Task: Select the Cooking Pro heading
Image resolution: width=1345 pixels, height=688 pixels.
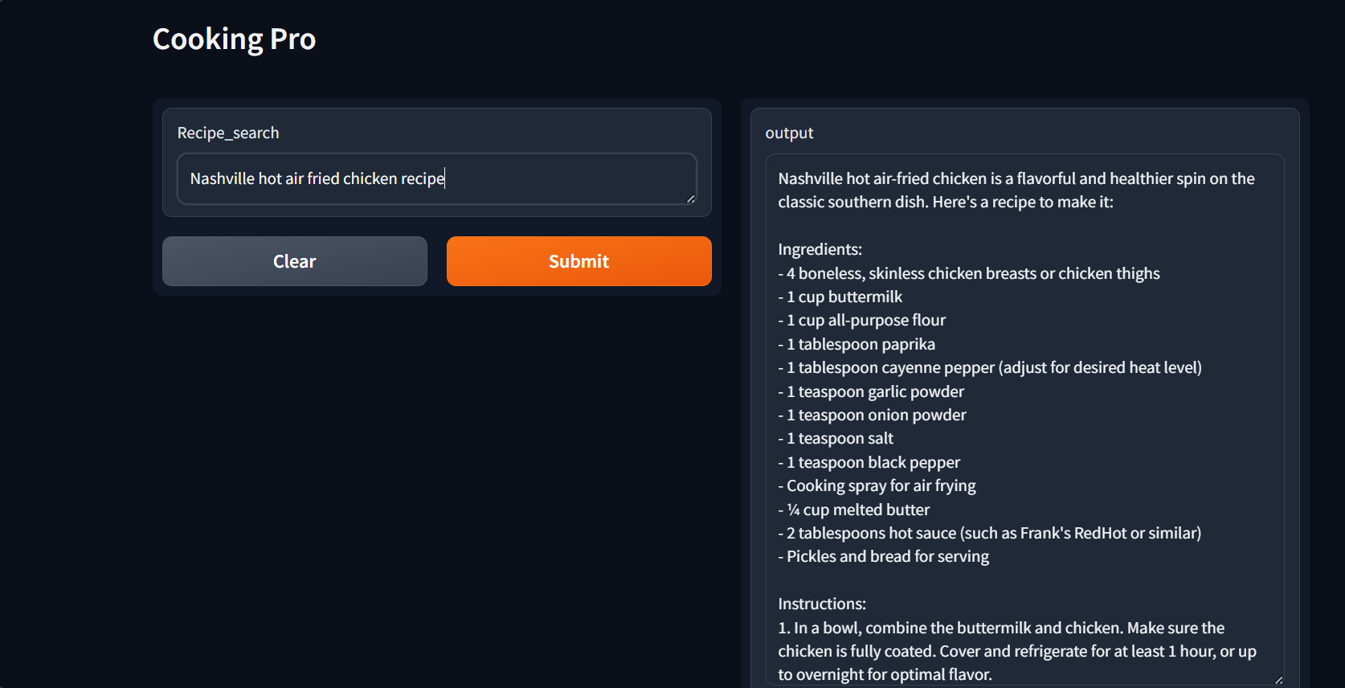Action: 234,39
